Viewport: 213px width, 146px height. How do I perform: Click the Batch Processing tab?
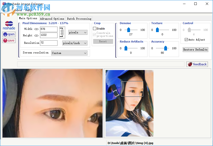[79, 18]
